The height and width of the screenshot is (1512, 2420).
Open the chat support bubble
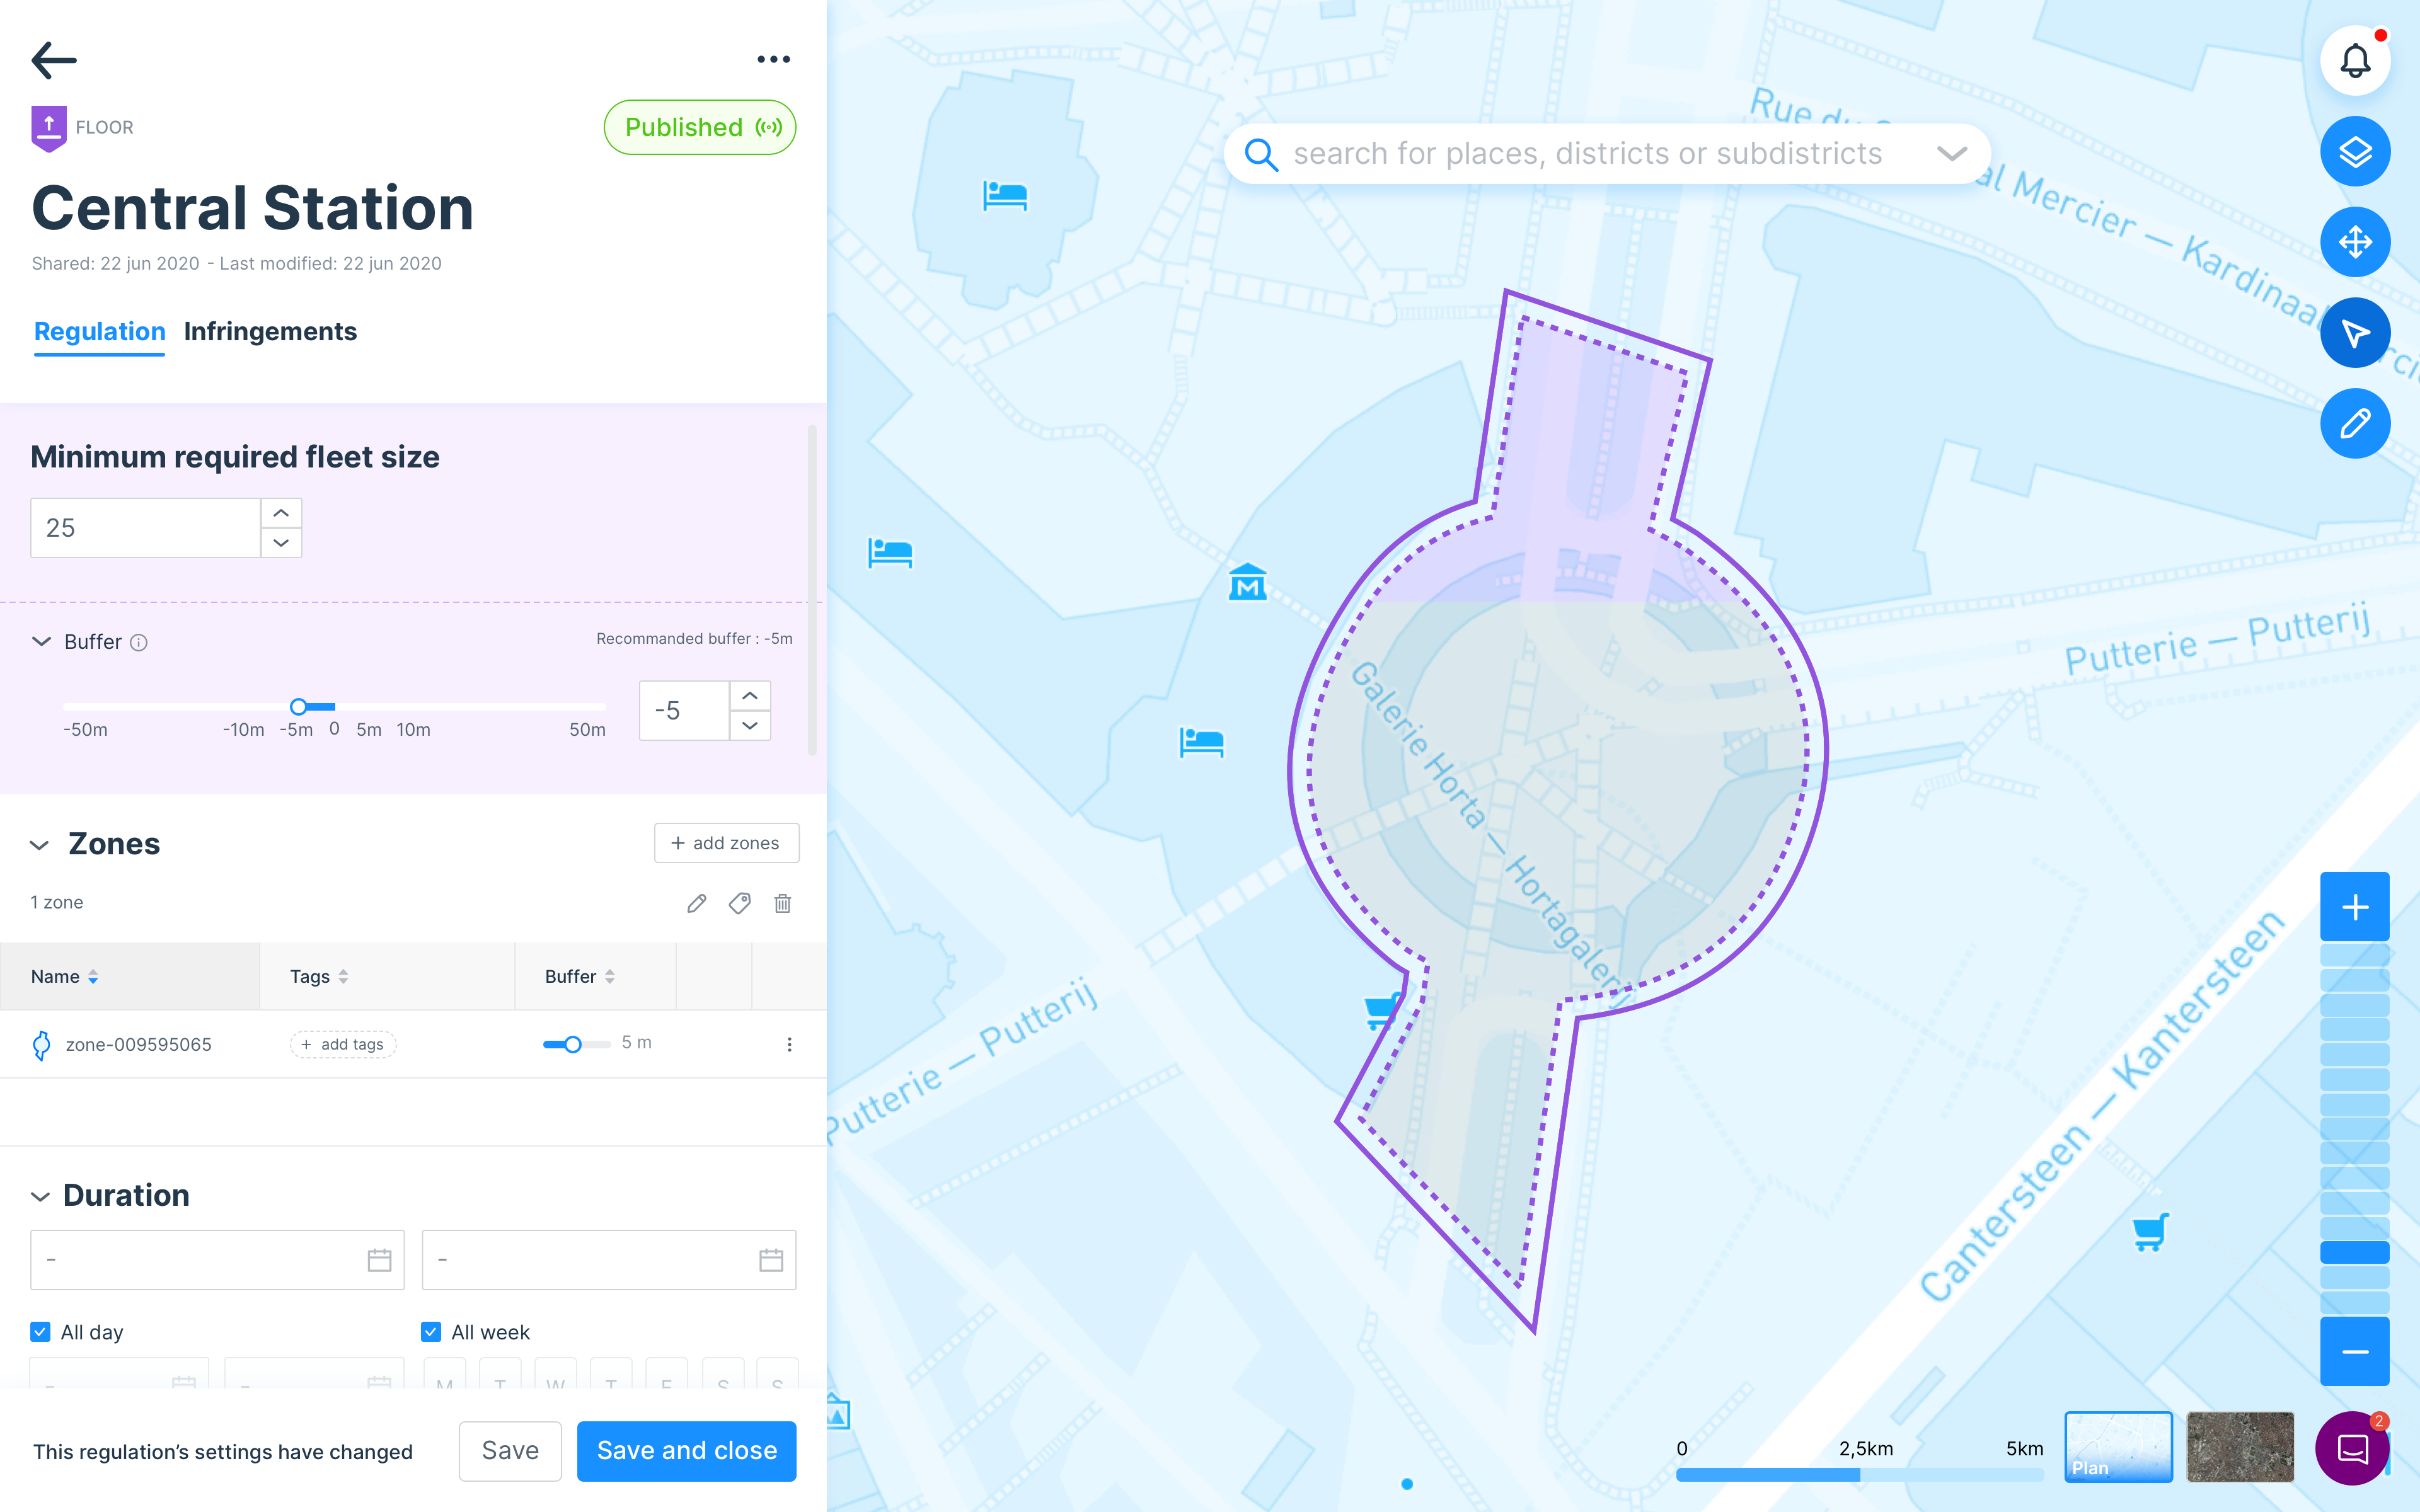click(x=2352, y=1448)
